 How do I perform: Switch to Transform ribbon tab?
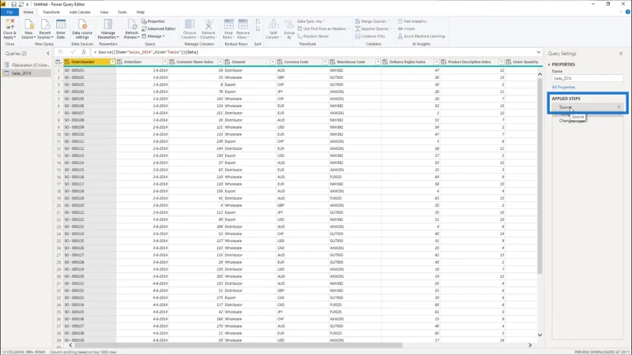[x=51, y=12]
